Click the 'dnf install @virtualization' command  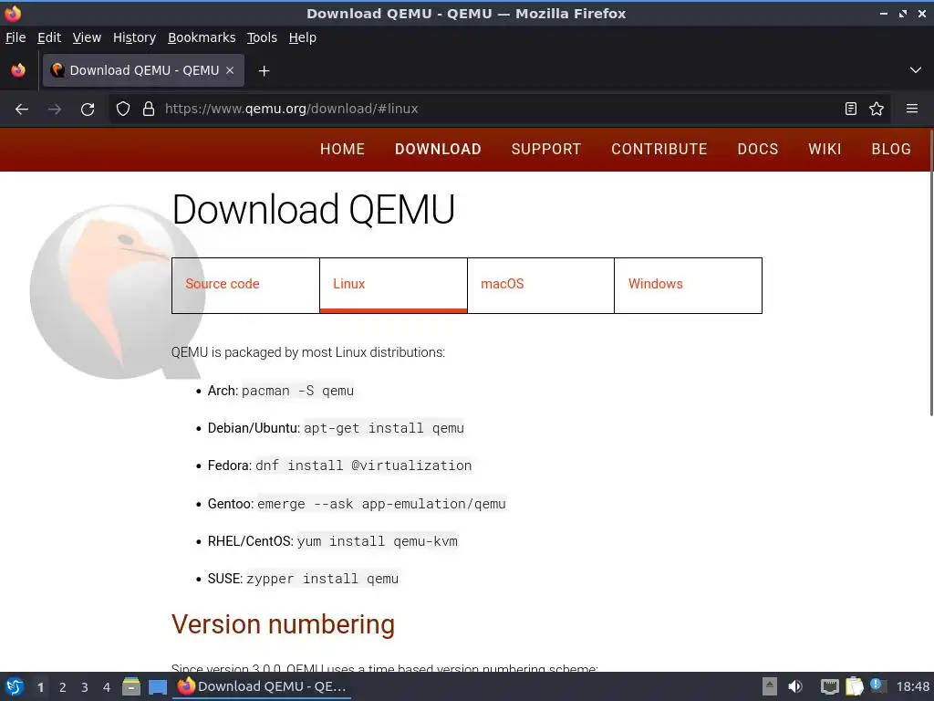point(363,466)
